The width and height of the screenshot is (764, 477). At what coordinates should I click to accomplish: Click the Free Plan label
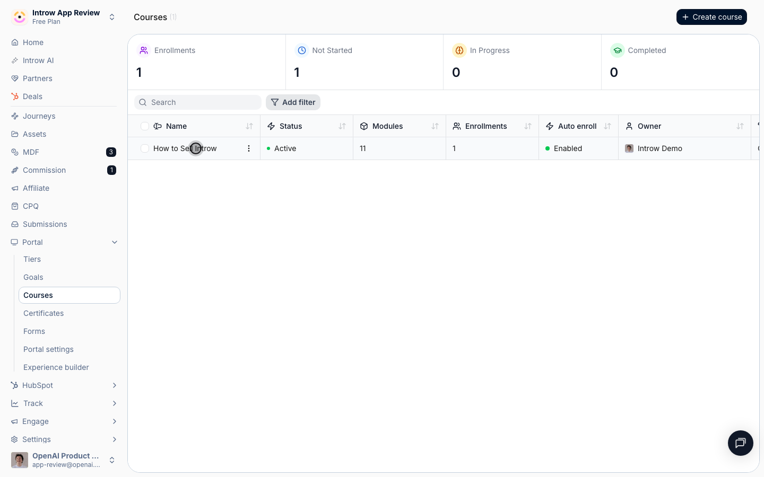pyautogui.click(x=46, y=22)
